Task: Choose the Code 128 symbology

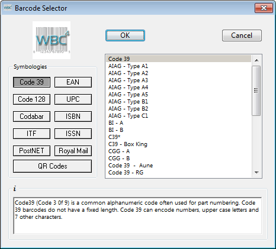Action: 31,99
